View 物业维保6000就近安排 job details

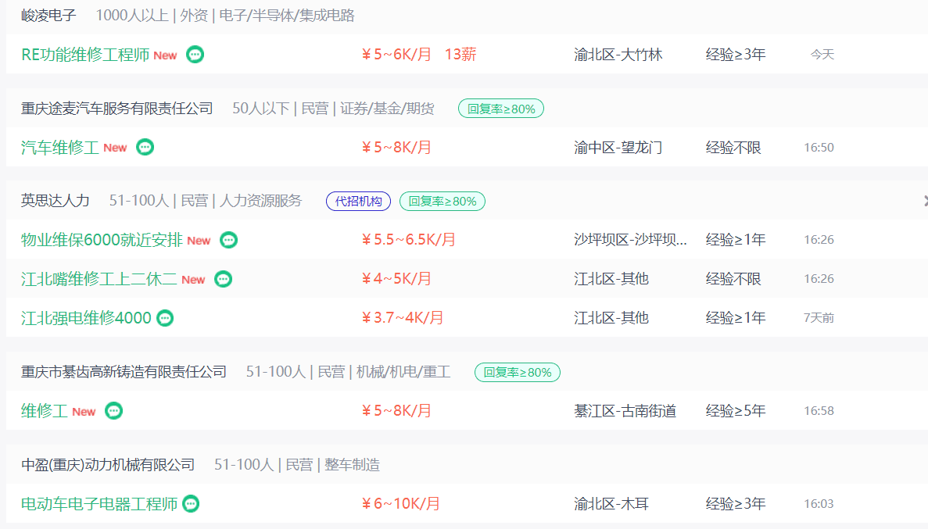102,240
